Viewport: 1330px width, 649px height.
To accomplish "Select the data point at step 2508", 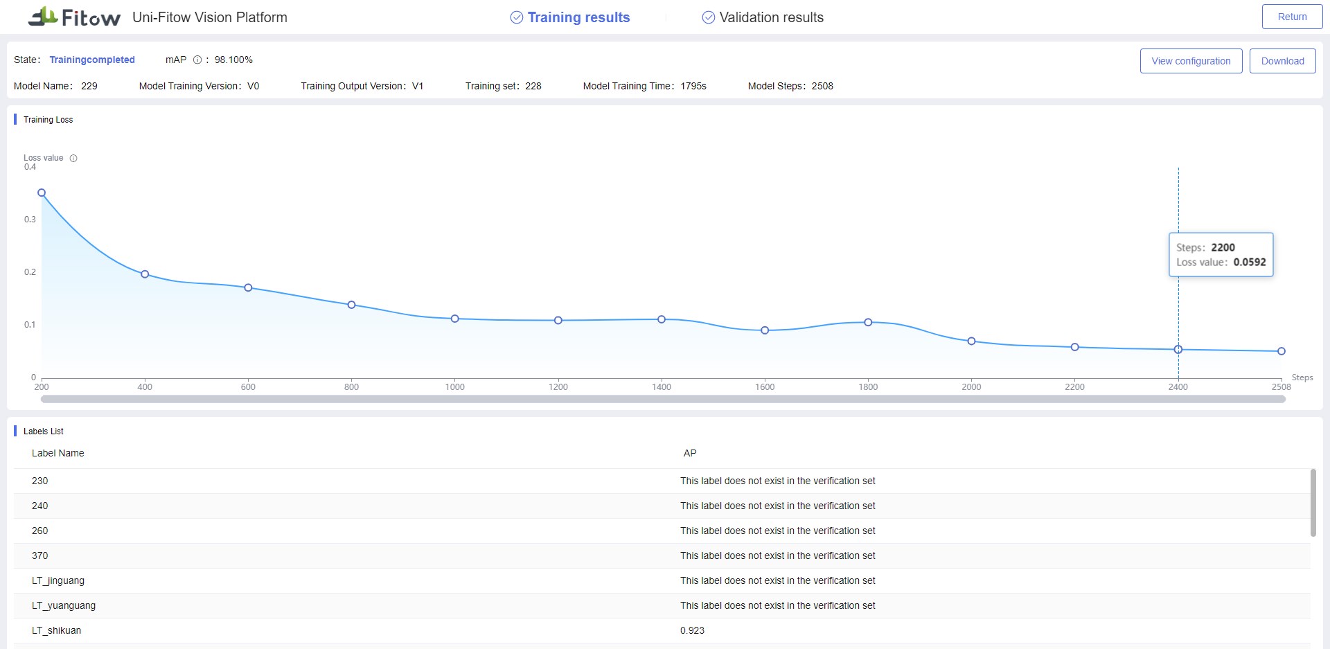I will pos(1282,351).
